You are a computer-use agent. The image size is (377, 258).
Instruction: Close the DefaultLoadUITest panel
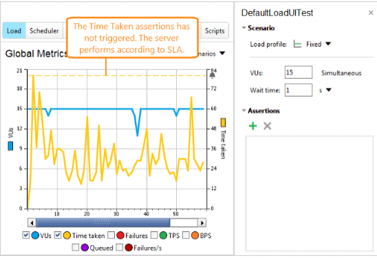pyautogui.click(x=371, y=13)
